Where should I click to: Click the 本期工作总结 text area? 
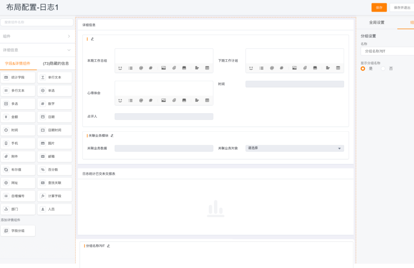pos(164,56)
